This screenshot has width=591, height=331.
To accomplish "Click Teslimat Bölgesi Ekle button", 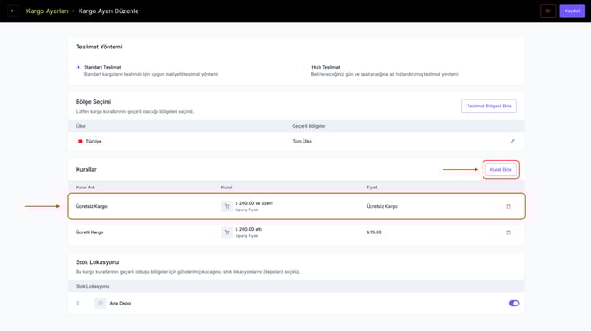I will (489, 106).
